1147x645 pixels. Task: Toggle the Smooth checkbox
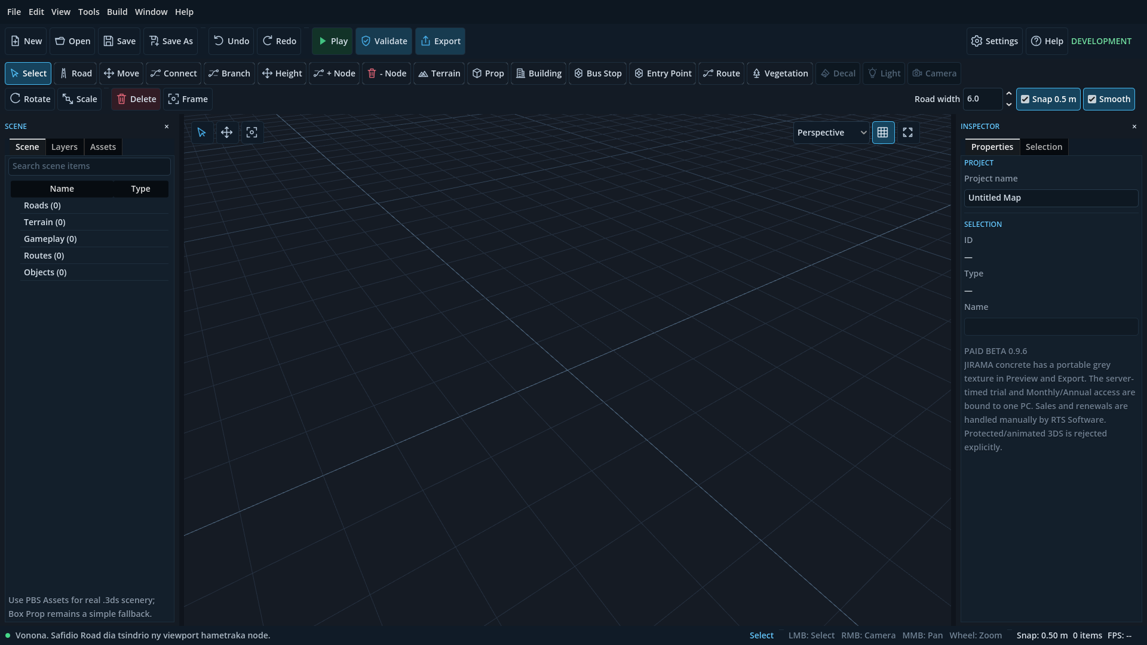tap(1109, 99)
